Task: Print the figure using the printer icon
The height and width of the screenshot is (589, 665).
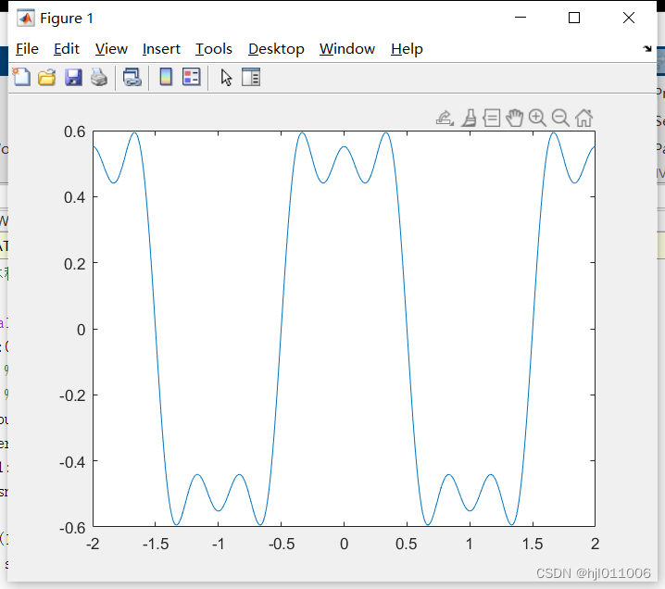Action: 99,78
